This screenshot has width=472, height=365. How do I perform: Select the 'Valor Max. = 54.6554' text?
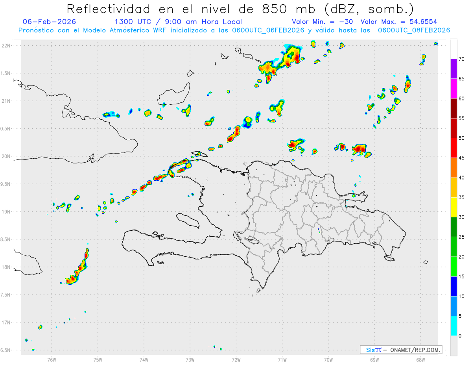399,22
